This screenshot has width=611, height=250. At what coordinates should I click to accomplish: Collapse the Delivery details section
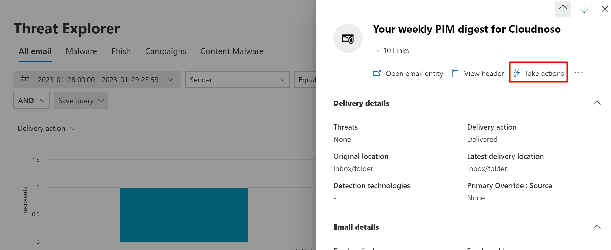pos(597,103)
